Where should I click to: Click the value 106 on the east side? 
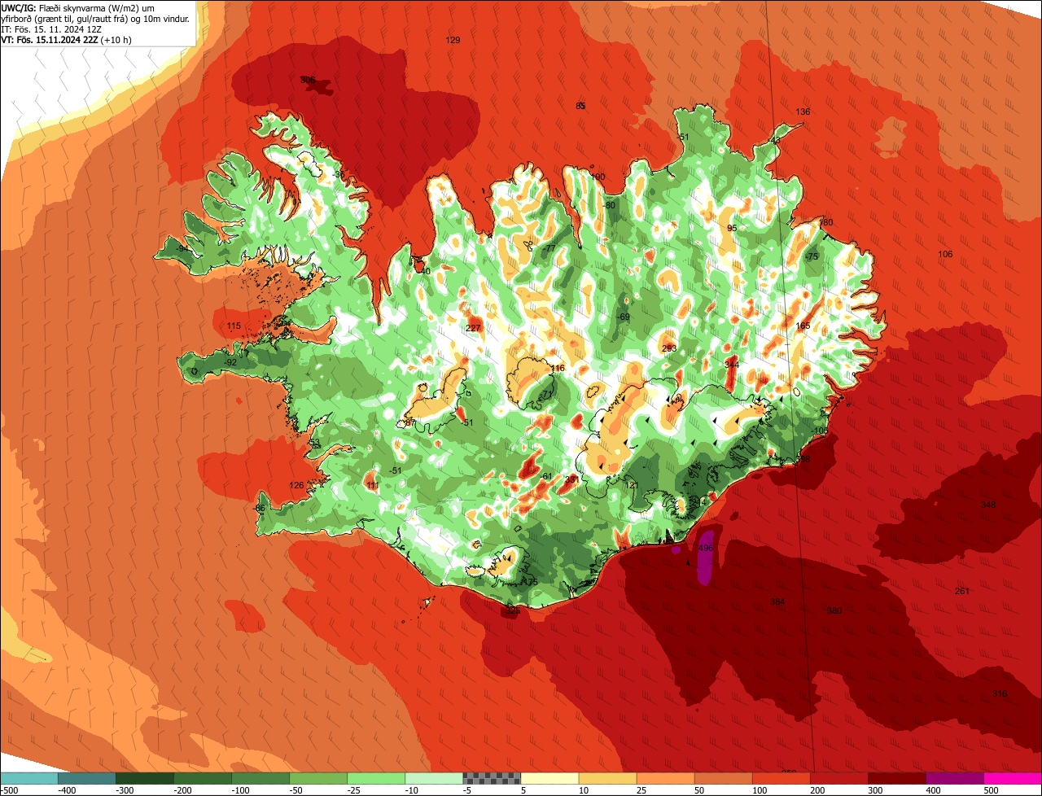[x=945, y=255]
